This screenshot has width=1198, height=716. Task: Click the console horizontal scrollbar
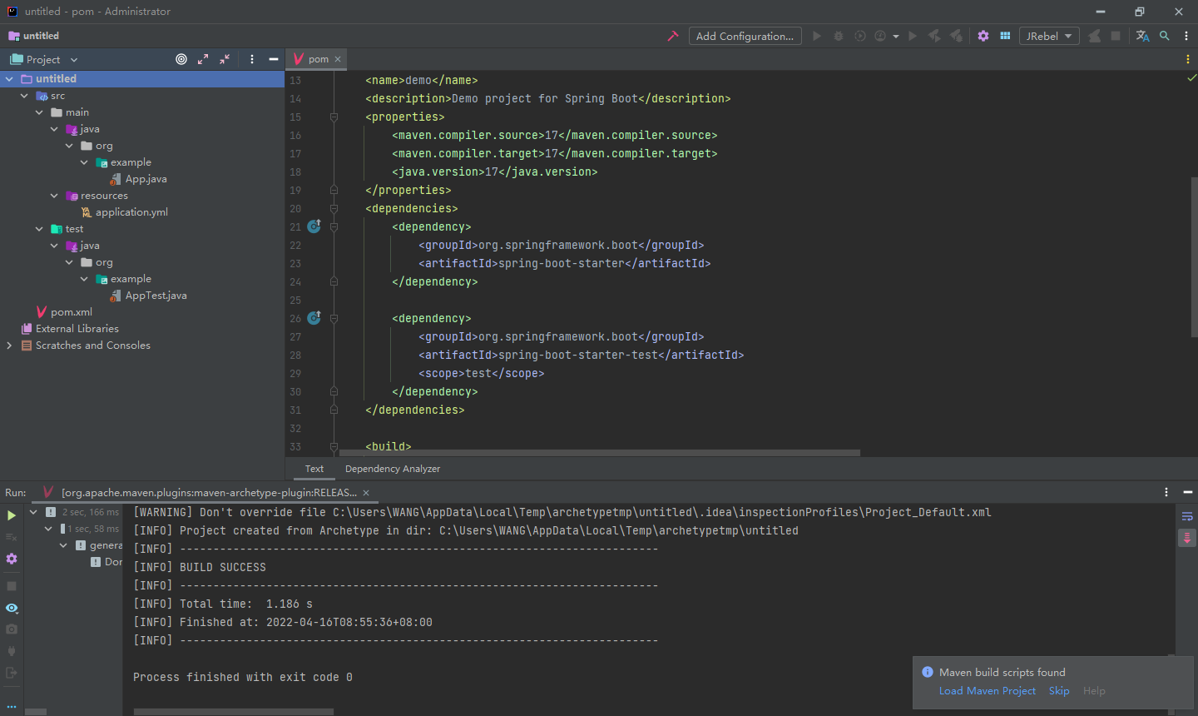coord(234,712)
